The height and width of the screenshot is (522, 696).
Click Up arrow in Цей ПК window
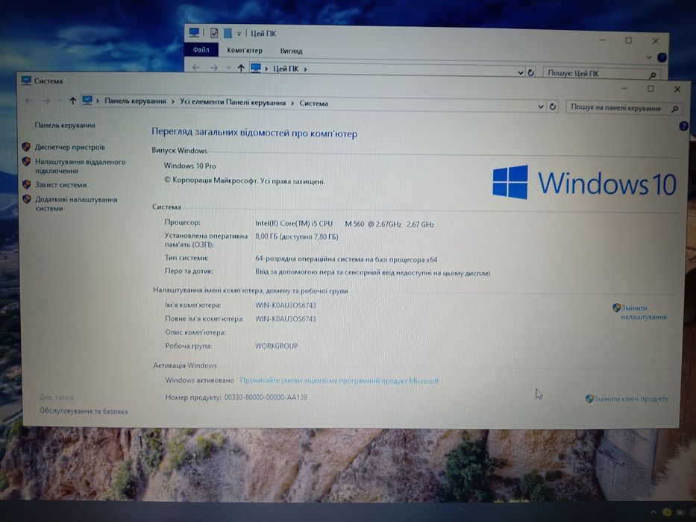point(241,68)
